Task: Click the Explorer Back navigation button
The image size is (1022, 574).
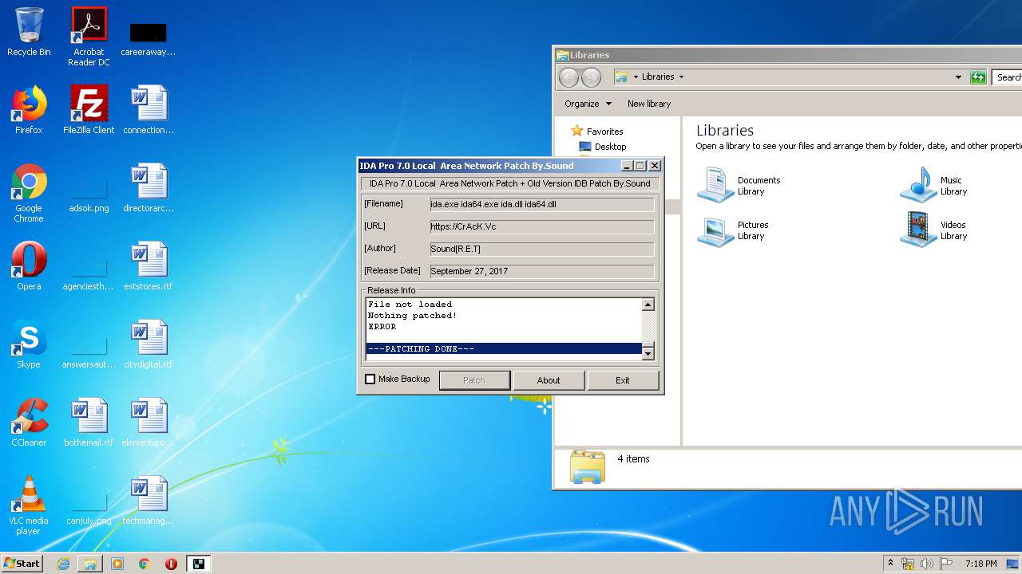Action: 568,77
